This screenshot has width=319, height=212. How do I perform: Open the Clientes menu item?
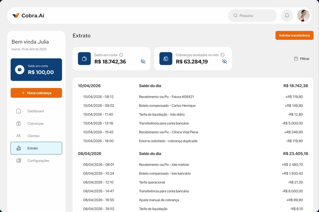pyautogui.click(x=36, y=136)
